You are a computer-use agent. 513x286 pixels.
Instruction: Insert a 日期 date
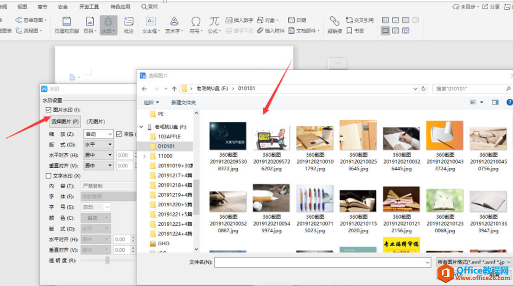click(x=297, y=20)
